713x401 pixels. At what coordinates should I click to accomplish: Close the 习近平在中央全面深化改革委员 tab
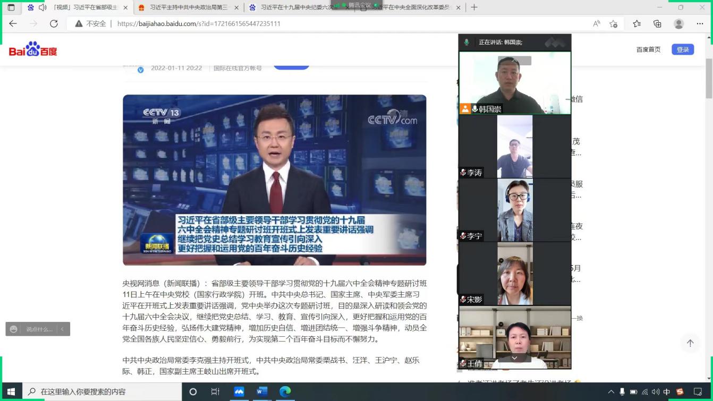pos(457,7)
